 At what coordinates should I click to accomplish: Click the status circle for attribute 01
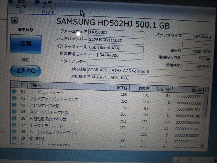click(x=14, y=91)
